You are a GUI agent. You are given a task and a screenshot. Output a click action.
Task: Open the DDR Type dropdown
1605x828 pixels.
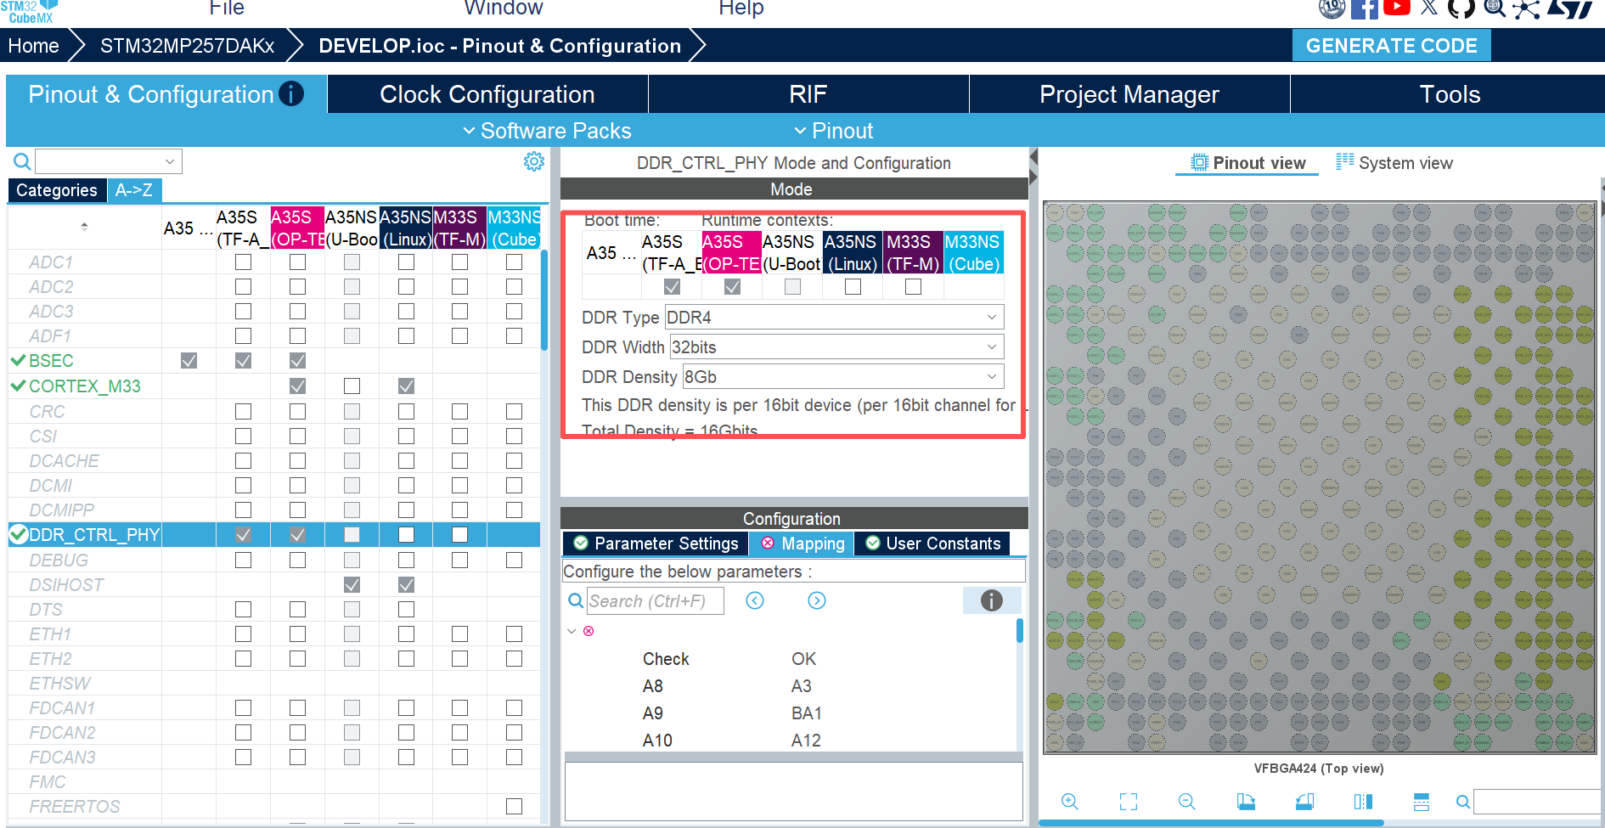(834, 317)
